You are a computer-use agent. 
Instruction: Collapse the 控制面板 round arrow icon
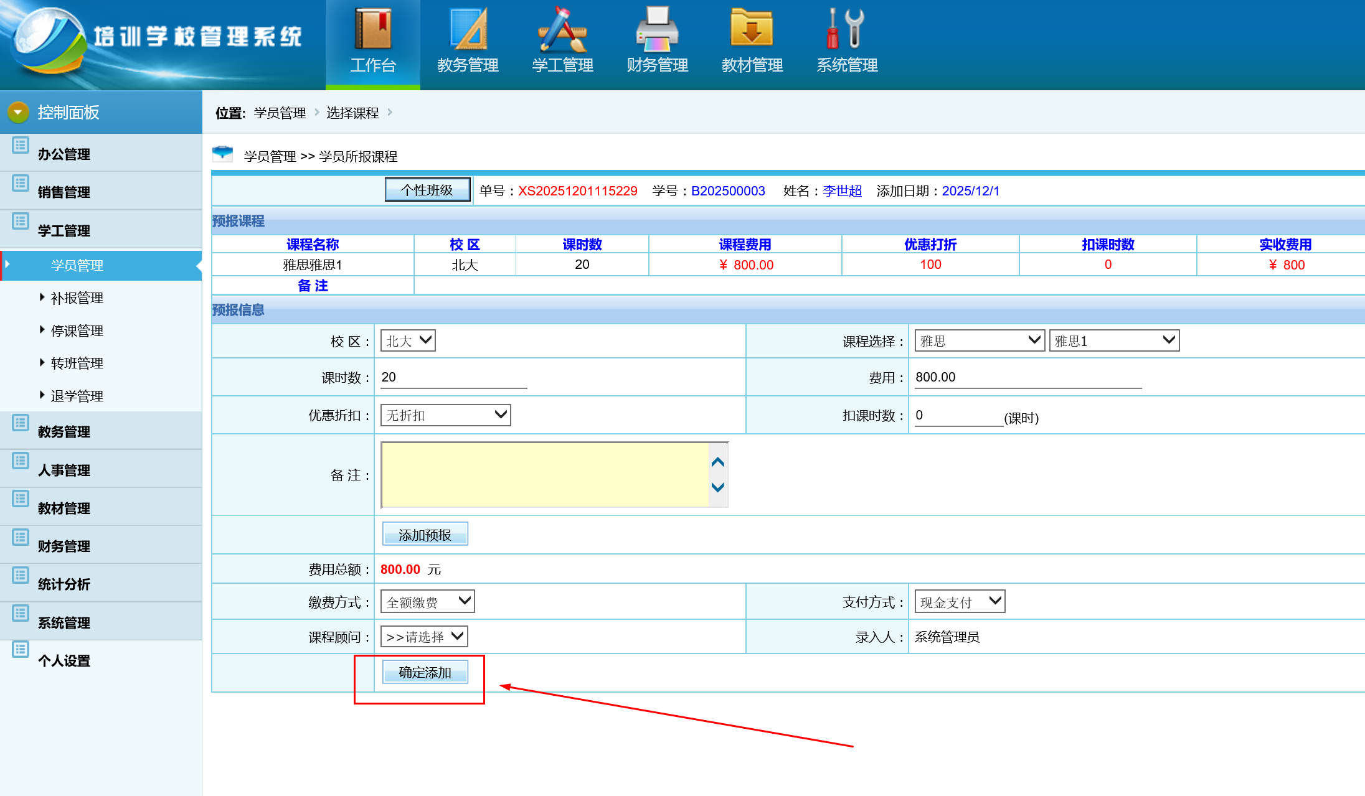tap(18, 112)
